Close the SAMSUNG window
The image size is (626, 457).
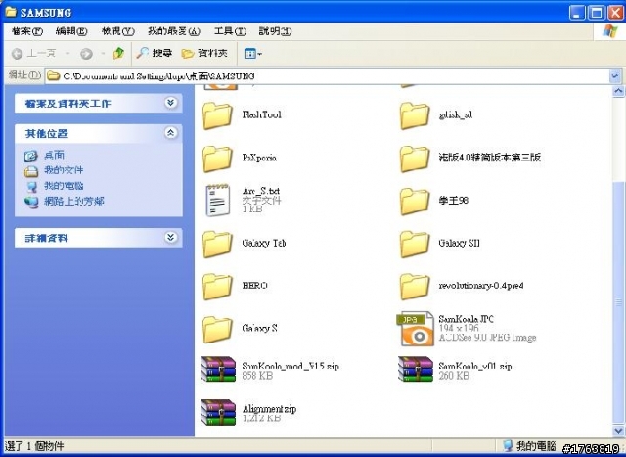pyautogui.click(x=615, y=13)
